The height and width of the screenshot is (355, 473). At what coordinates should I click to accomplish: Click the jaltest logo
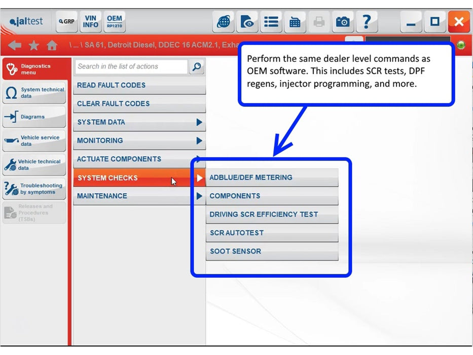tap(26, 21)
